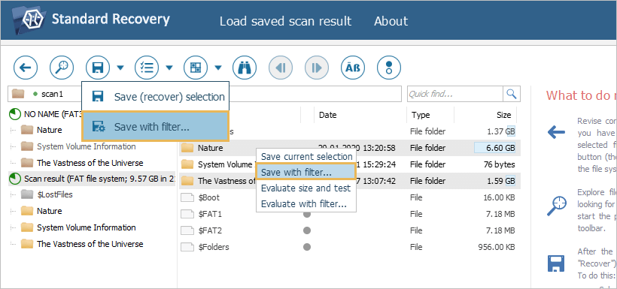The image size is (617, 289).
Task: Click $Boot file page icon
Action: coord(187,197)
